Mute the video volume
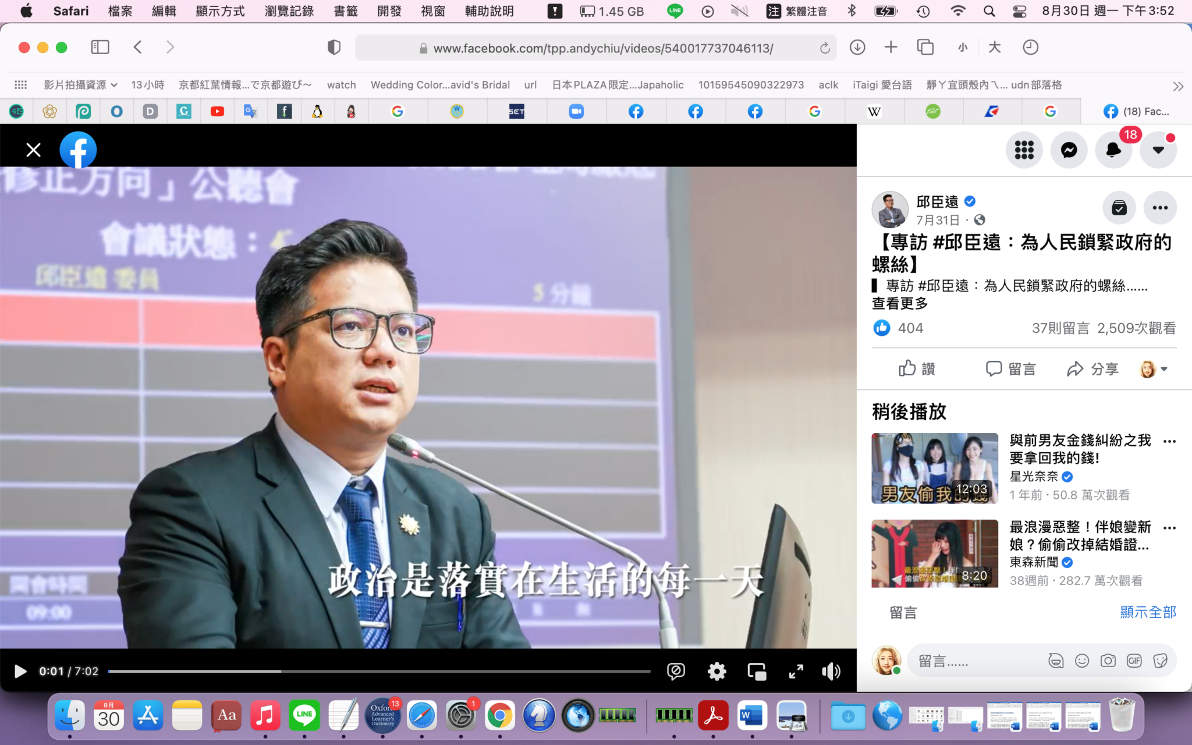The width and height of the screenshot is (1192, 745). (x=831, y=671)
